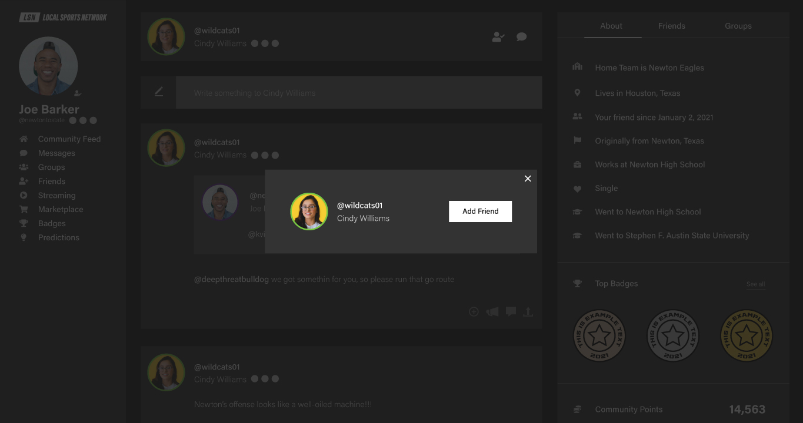Click the Badges trophy icon in sidebar
The width and height of the screenshot is (803, 423).
tap(24, 224)
